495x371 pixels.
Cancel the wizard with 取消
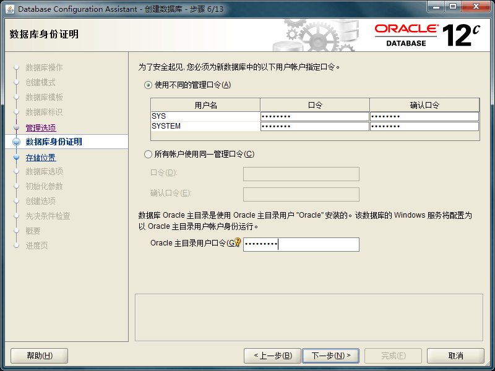[455, 356]
